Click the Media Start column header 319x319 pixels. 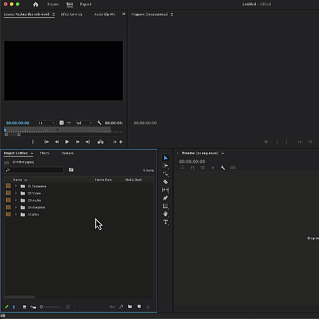[x=134, y=180]
